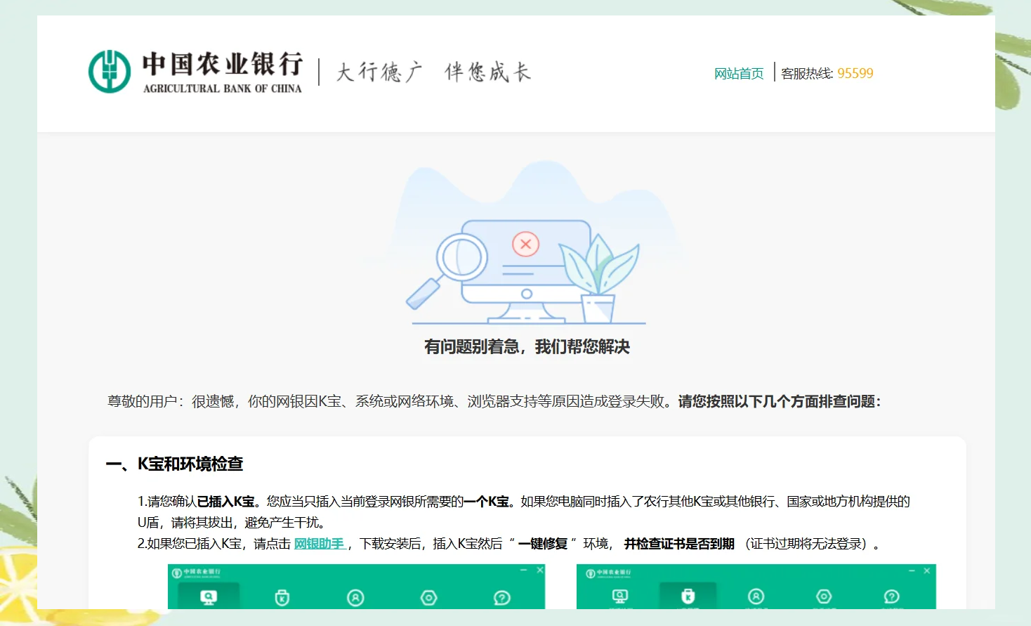
Task: Click the 95599 hotline number
Action: pos(855,74)
